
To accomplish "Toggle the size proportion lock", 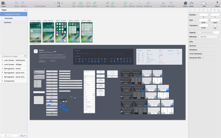I will pyautogui.click(x=209, y=20).
